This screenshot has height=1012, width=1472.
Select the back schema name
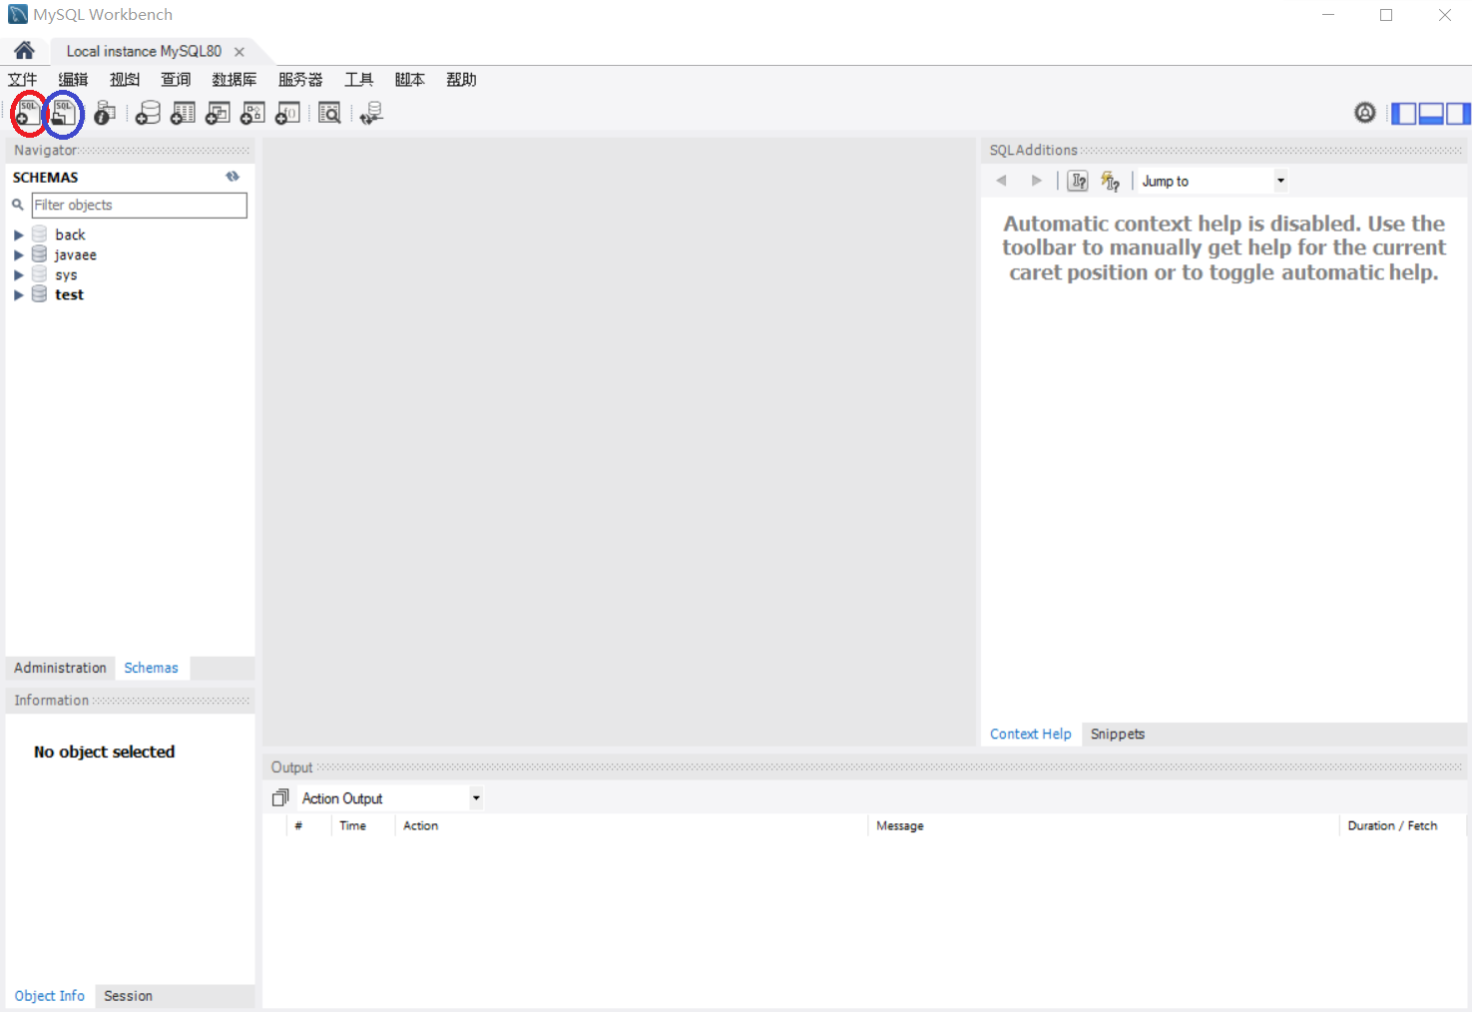[70, 235]
